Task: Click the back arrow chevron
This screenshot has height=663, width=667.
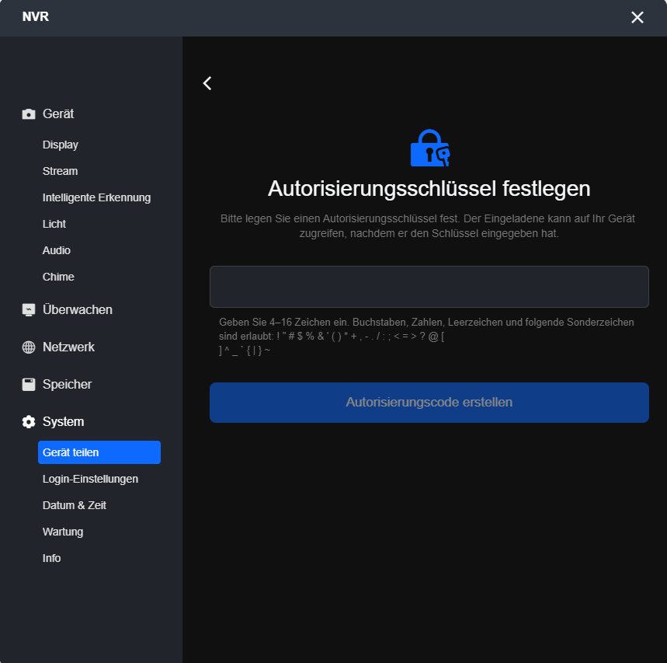Action: 207,83
